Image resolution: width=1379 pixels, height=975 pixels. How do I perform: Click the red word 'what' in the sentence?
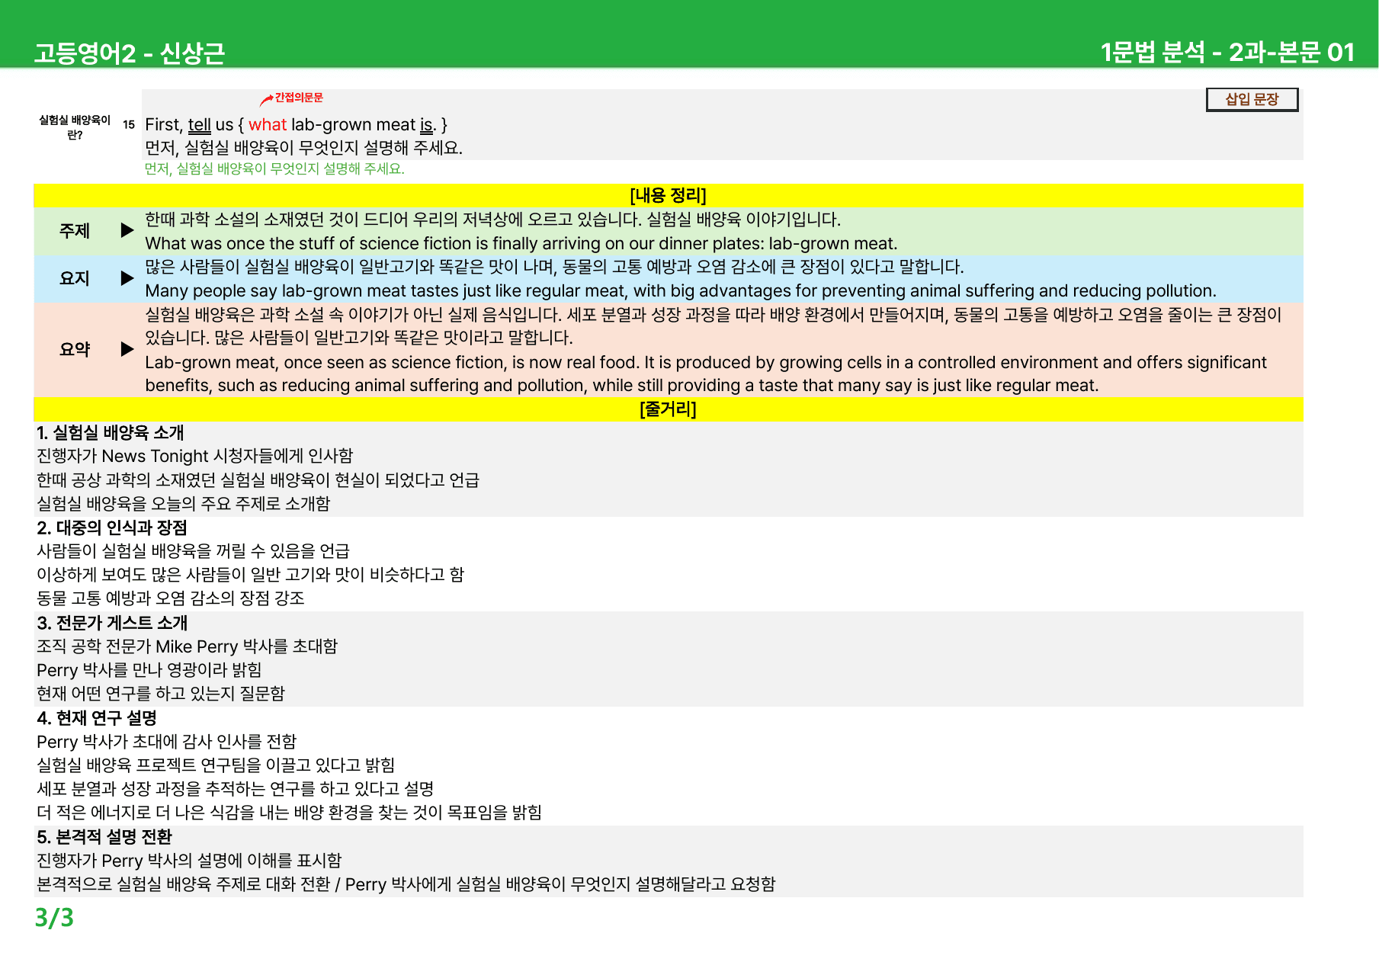268,124
